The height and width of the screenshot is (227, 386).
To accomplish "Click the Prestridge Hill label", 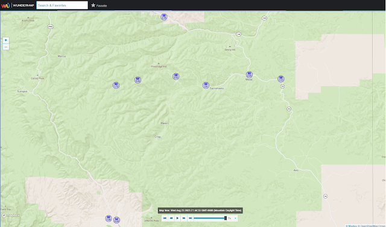I will [159, 67].
